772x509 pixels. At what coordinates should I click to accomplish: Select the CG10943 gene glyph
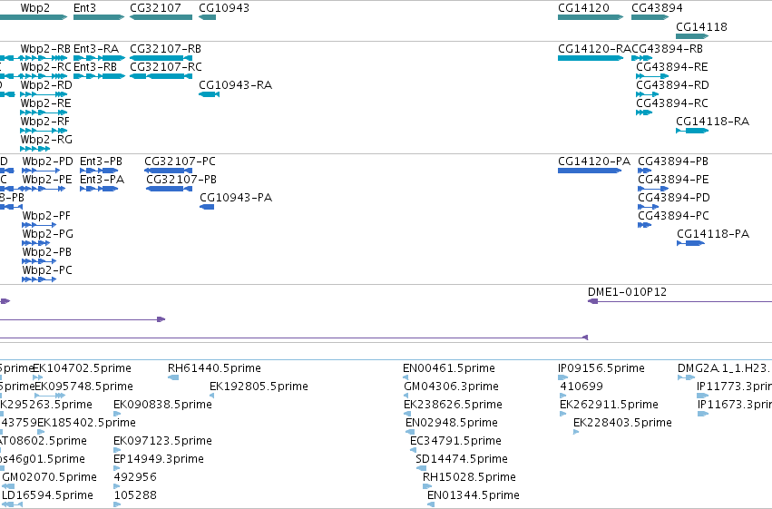(207, 17)
